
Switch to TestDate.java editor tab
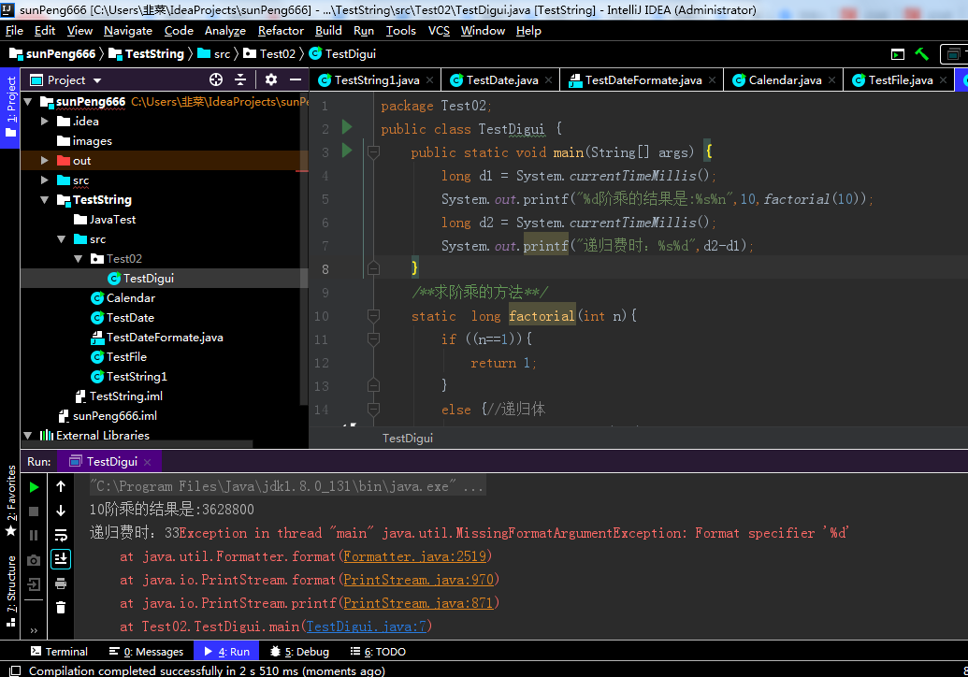[x=501, y=80]
